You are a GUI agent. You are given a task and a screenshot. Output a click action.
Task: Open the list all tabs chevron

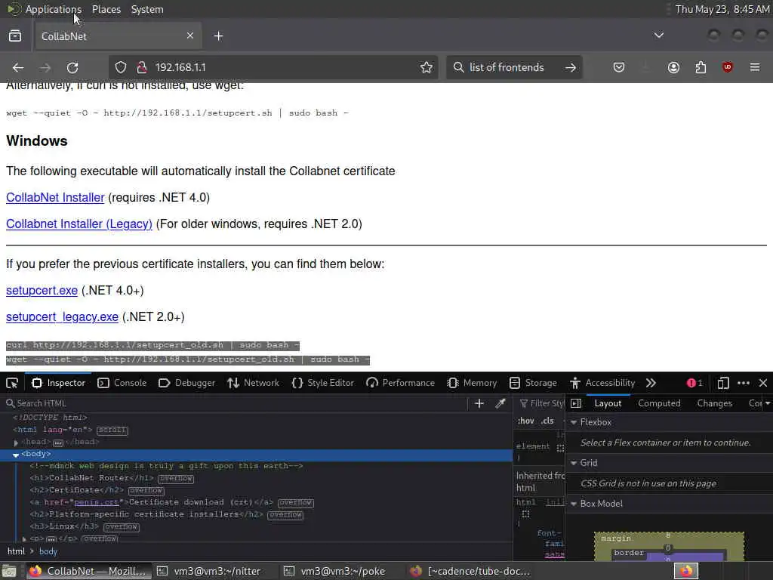[658, 35]
